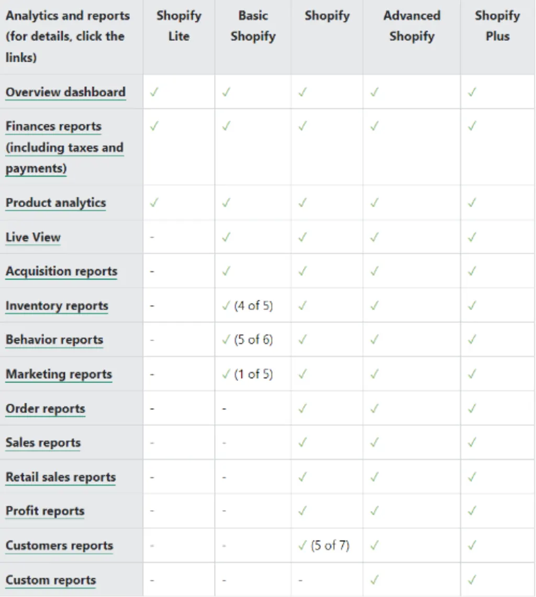Follow the Order reports link
Image resolution: width=536 pixels, height=597 pixels.
(46, 409)
